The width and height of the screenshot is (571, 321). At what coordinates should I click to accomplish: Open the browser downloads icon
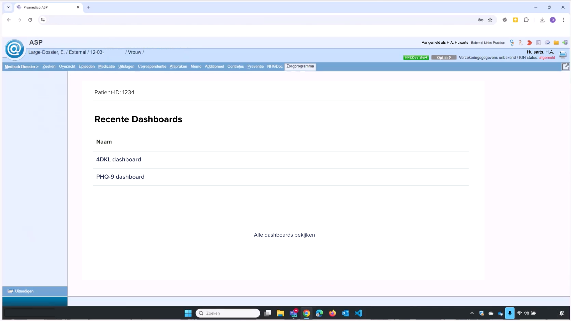[542, 20]
